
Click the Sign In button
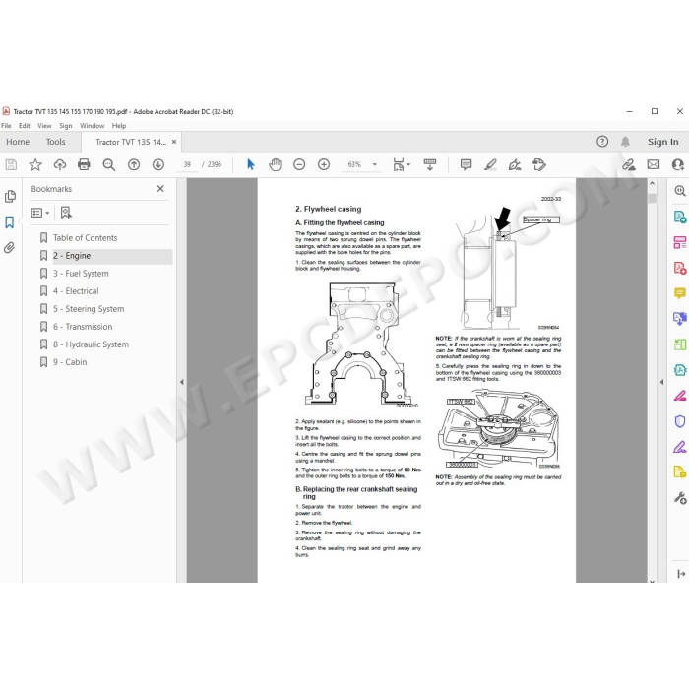pos(662,142)
